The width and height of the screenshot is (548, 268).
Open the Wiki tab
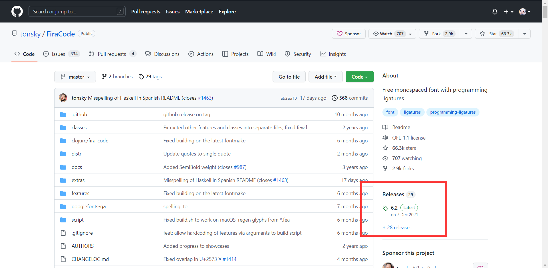(267, 54)
